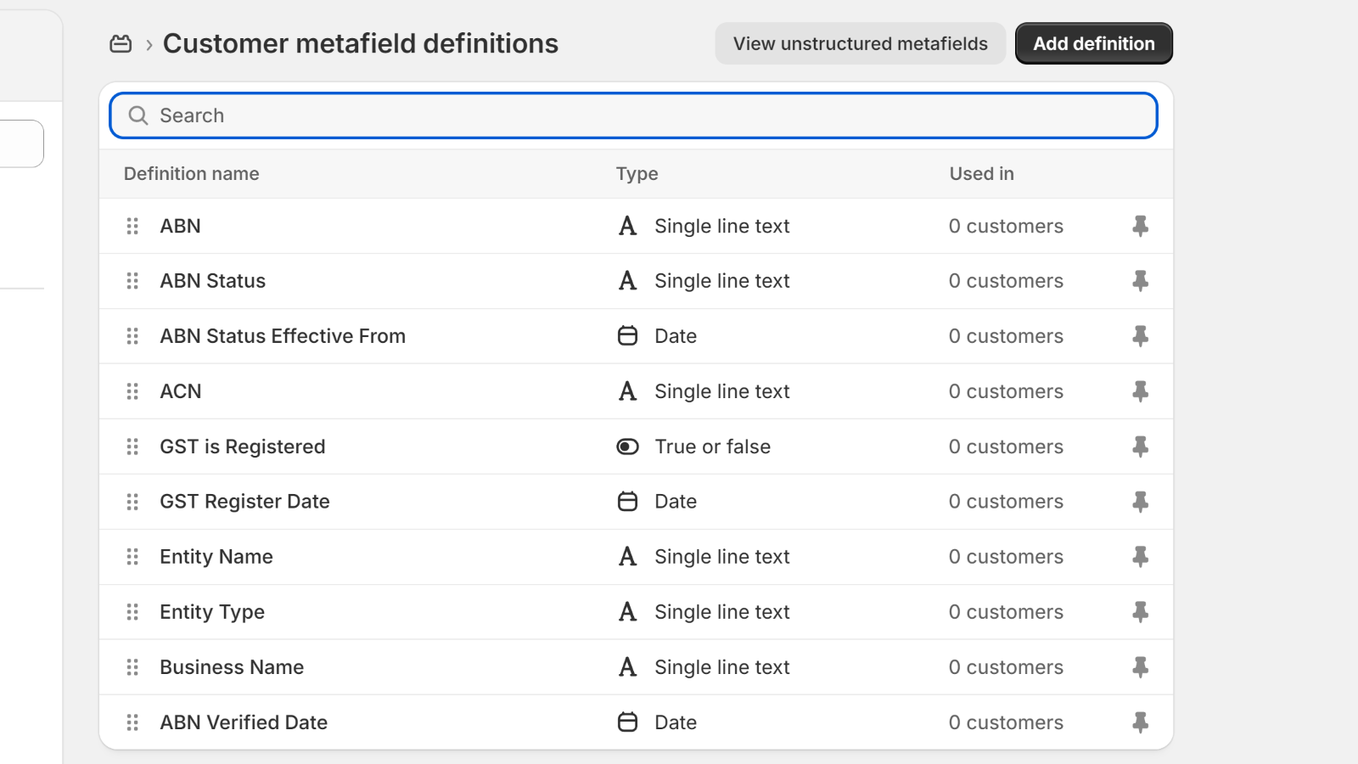This screenshot has height=764, width=1358.
Task: Grab the drag handle for Entity Name
Action: (x=132, y=557)
